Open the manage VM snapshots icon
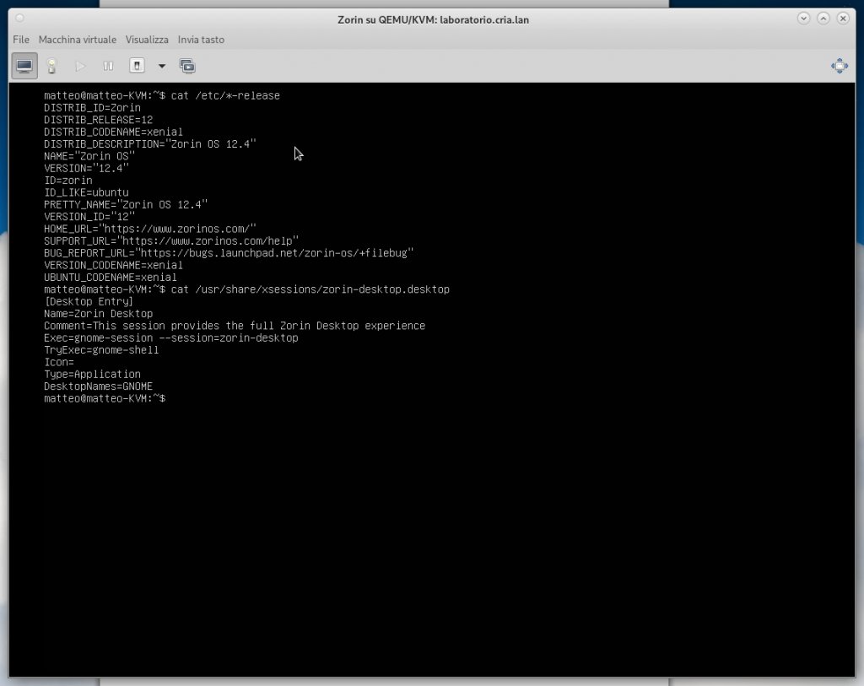Image resolution: width=864 pixels, height=686 pixels. (187, 66)
